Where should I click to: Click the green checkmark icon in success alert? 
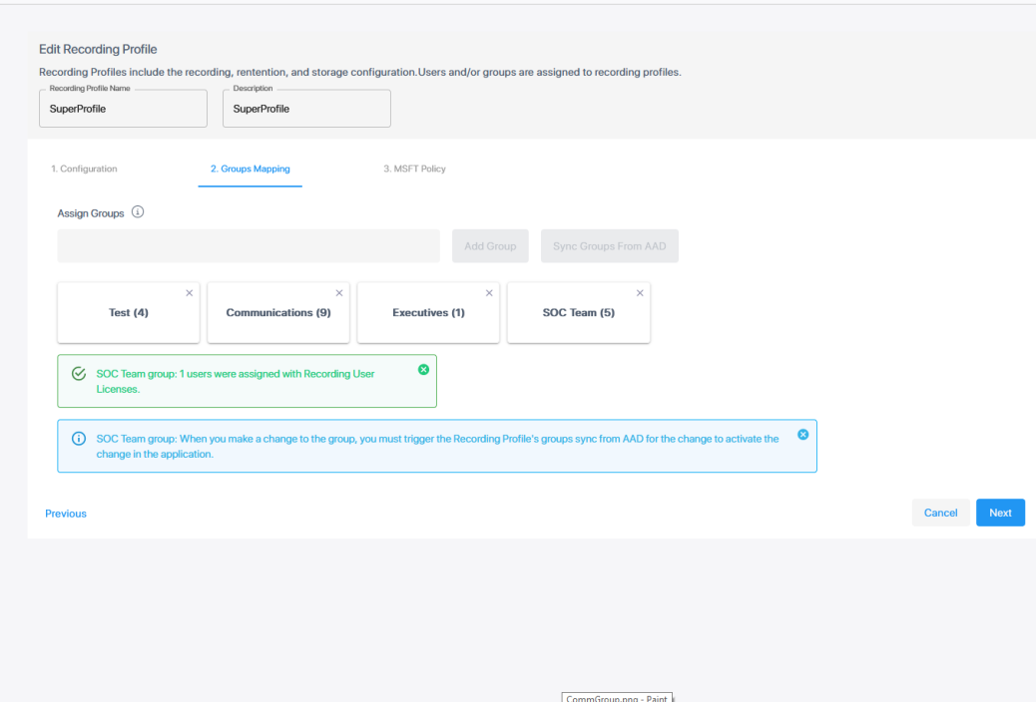[x=79, y=374]
